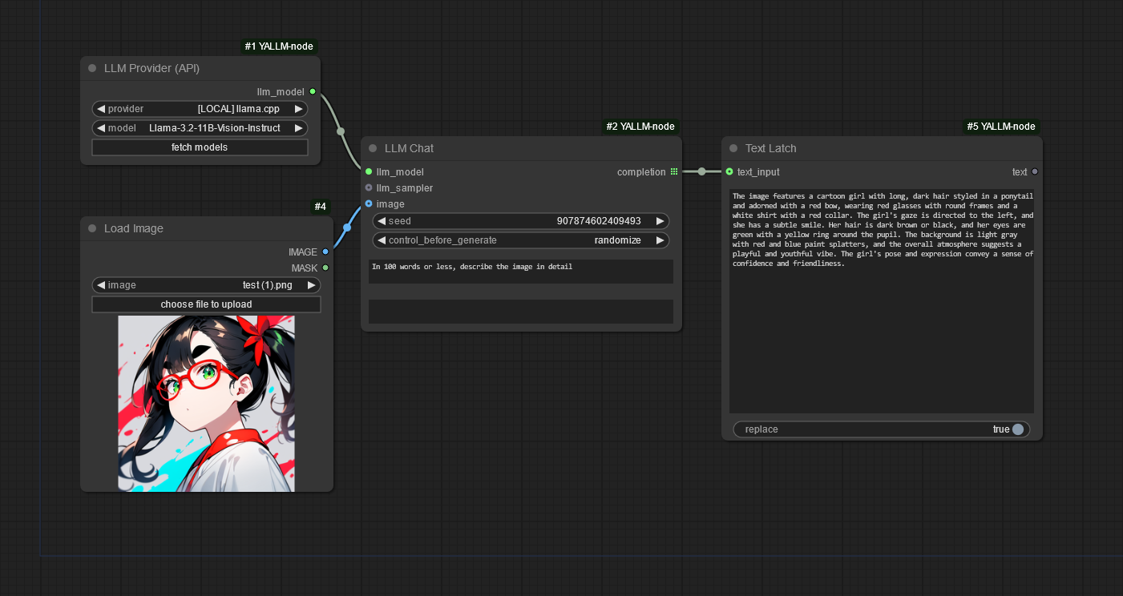This screenshot has width=1123, height=596.
Task: Click the IMAGE output socket on Load Image
Action: (x=325, y=252)
